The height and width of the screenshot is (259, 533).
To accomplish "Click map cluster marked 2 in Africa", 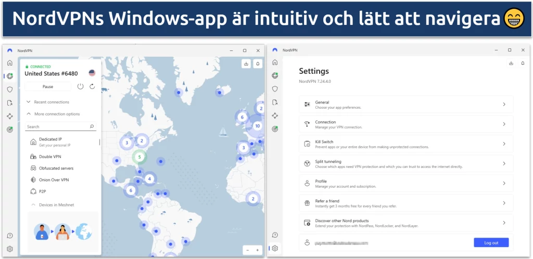I will tap(252, 199).
